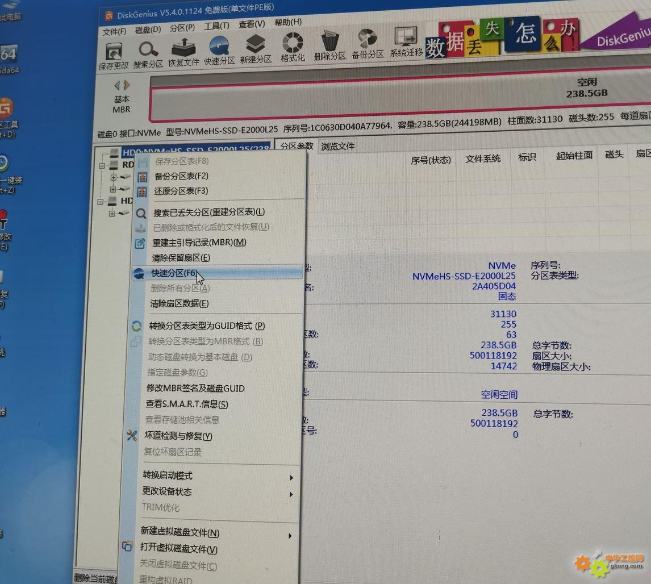651x584 pixels.
Task: Expand the second child node under RD
Action: pos(113,189)
